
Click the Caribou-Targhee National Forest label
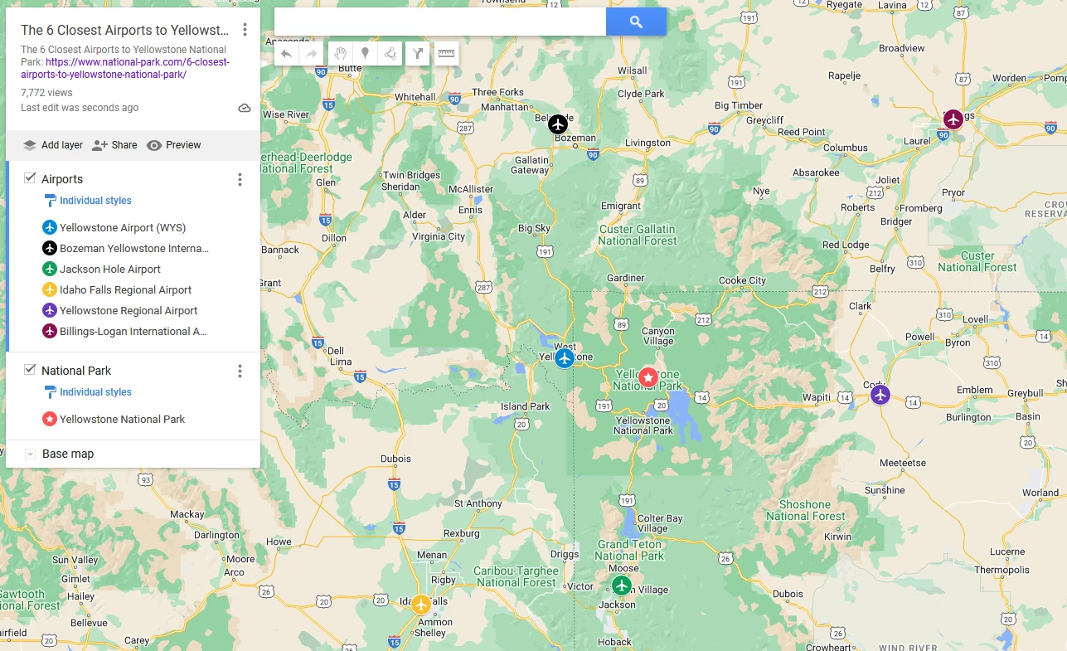[516, 576]
